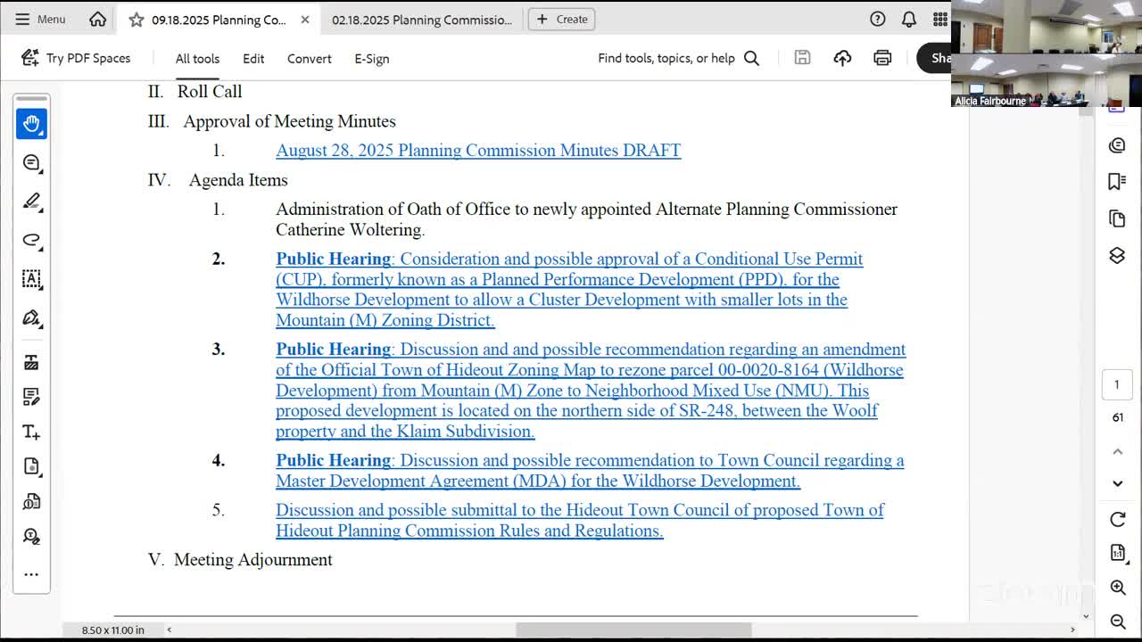Rotate the page clockwise
1142x642 pixels.
click(1118, 519)
